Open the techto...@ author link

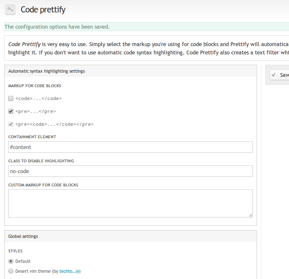(69, 271)
